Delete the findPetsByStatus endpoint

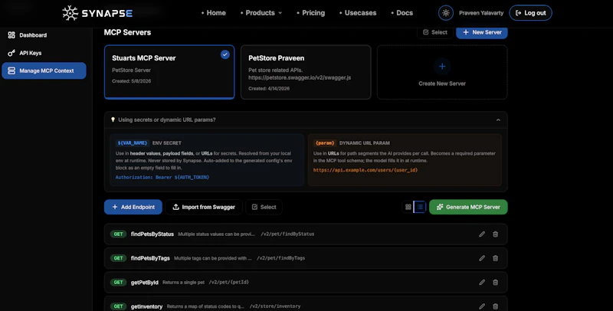click(x=495, y=234)
